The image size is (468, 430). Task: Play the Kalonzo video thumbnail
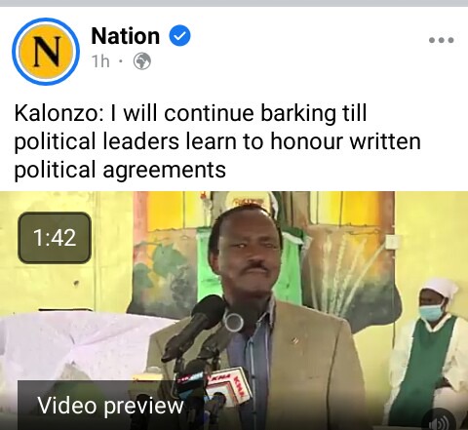point(234,310)
